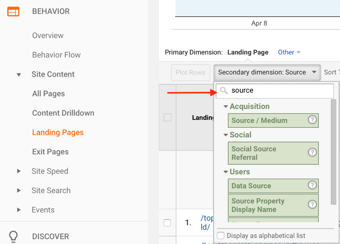This screenshot has height=244, width=340.
Task: Enable Display as alphabetical list checkbox
Action: coord(221,236)
